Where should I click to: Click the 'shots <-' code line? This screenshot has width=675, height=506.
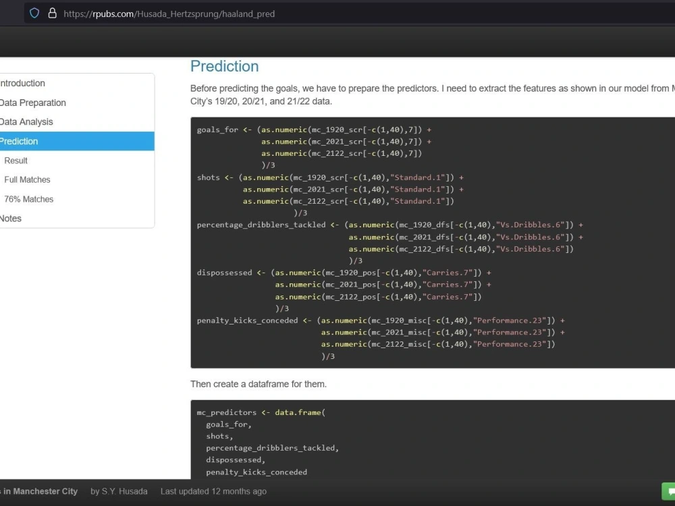tap(330, 177)
